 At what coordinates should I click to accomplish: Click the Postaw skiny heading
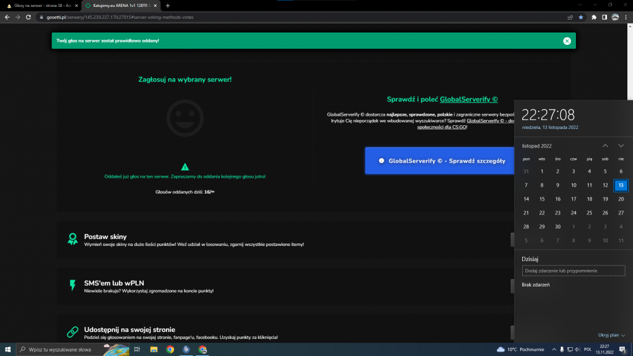coord(105,236)
